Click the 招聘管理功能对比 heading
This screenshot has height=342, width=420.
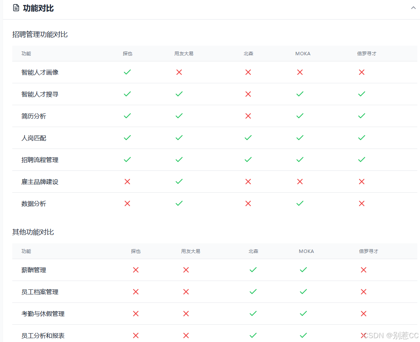(x=40, y=34)
